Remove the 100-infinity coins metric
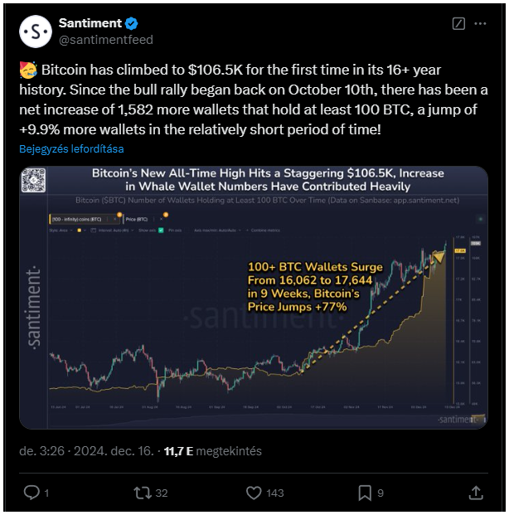Screen dimensions: 509x515 114,219
